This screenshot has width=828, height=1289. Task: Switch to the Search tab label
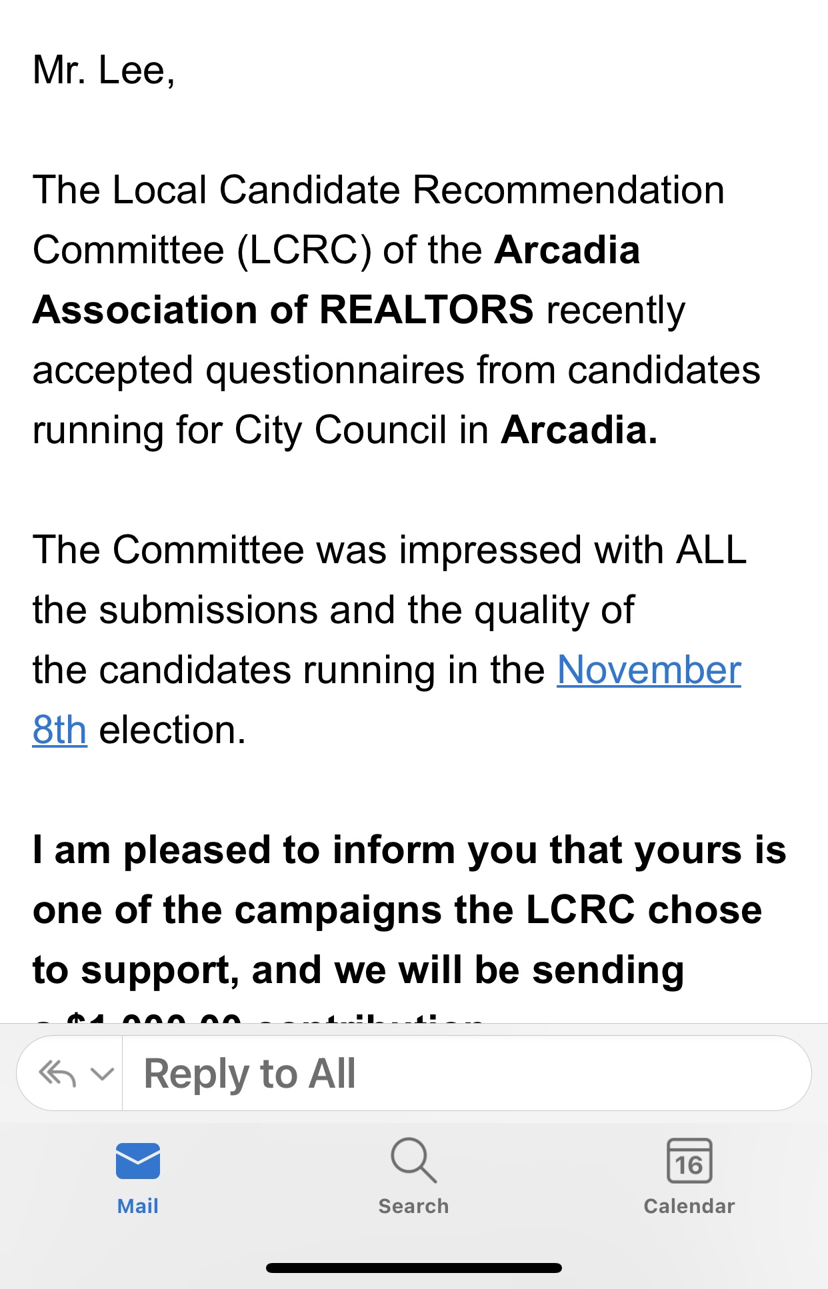413,1206
